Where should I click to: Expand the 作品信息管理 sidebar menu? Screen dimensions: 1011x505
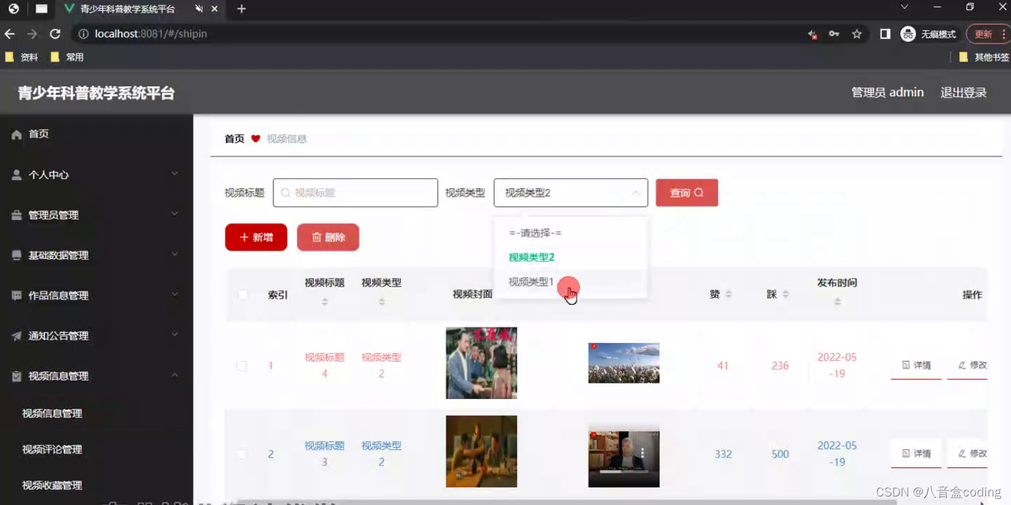(x=175, y=294)
